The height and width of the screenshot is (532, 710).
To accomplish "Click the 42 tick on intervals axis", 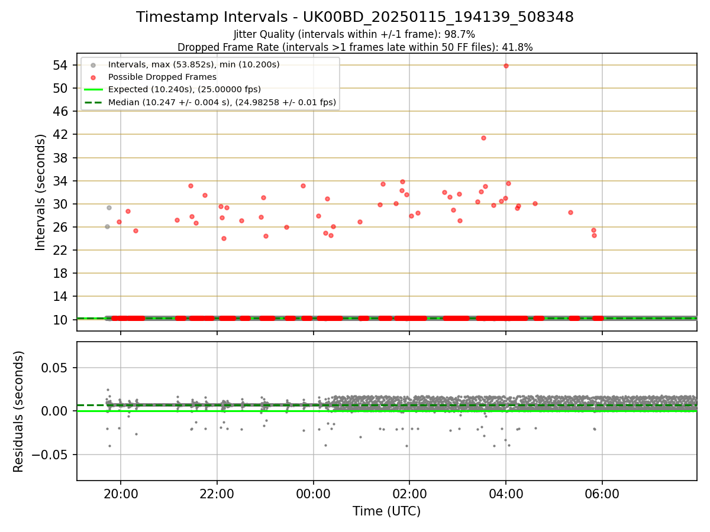I will [x=62, y=134].
